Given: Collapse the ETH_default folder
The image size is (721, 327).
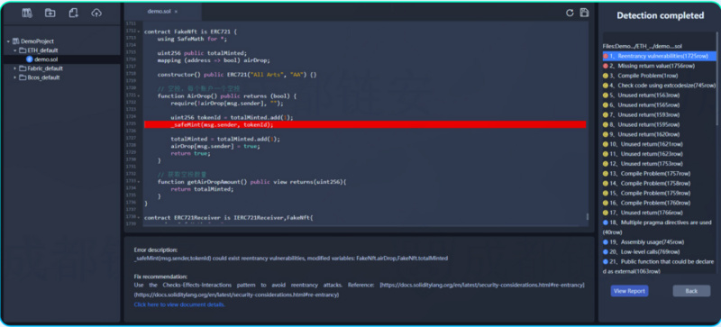Looking at the screenshot, I should coord(14,50).
